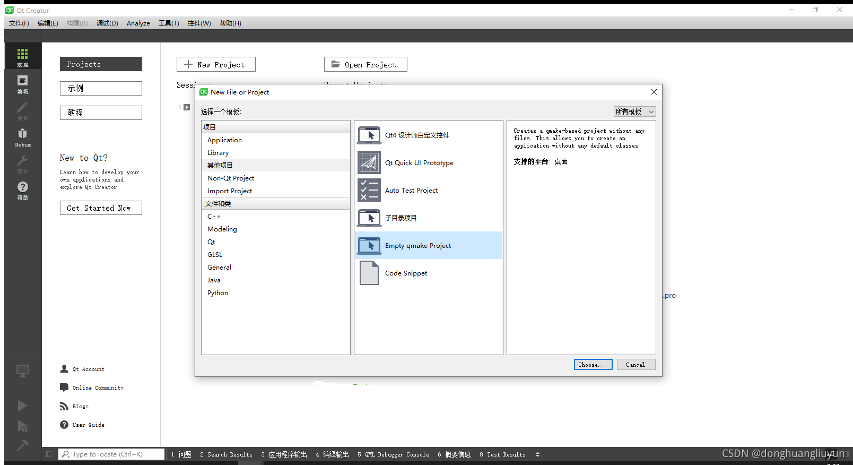Image resolution: width=853 pixels, height=465 pixels.
Task: Open the 帮助(H) menu
Action: (x=230, y=23)
